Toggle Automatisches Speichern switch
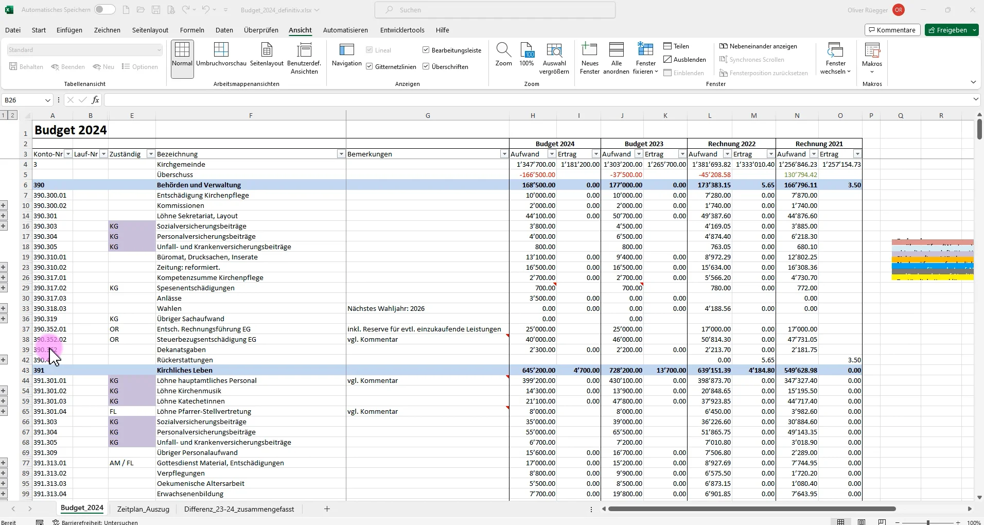Viewport: 984px width, 525px height. (105, 10)
